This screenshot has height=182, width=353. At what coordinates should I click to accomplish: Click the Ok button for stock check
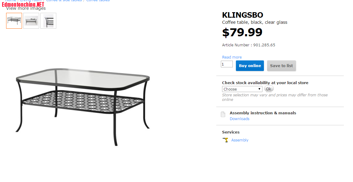(x=269, y=89)
